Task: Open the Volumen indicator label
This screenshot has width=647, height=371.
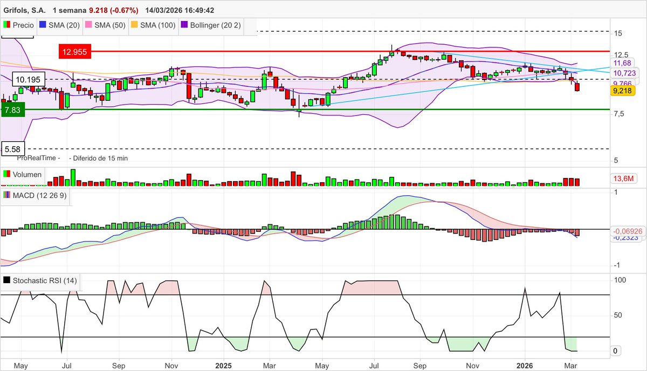Action: [27, 174]
